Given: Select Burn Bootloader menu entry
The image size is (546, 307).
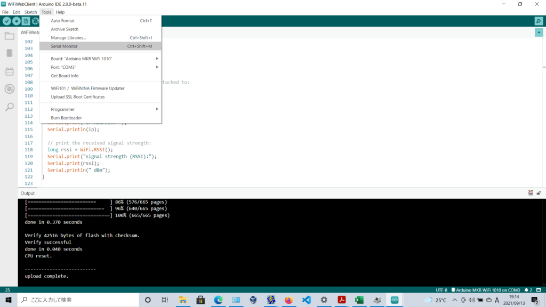Looking at the screenshot, I should (x=101, y=118).
